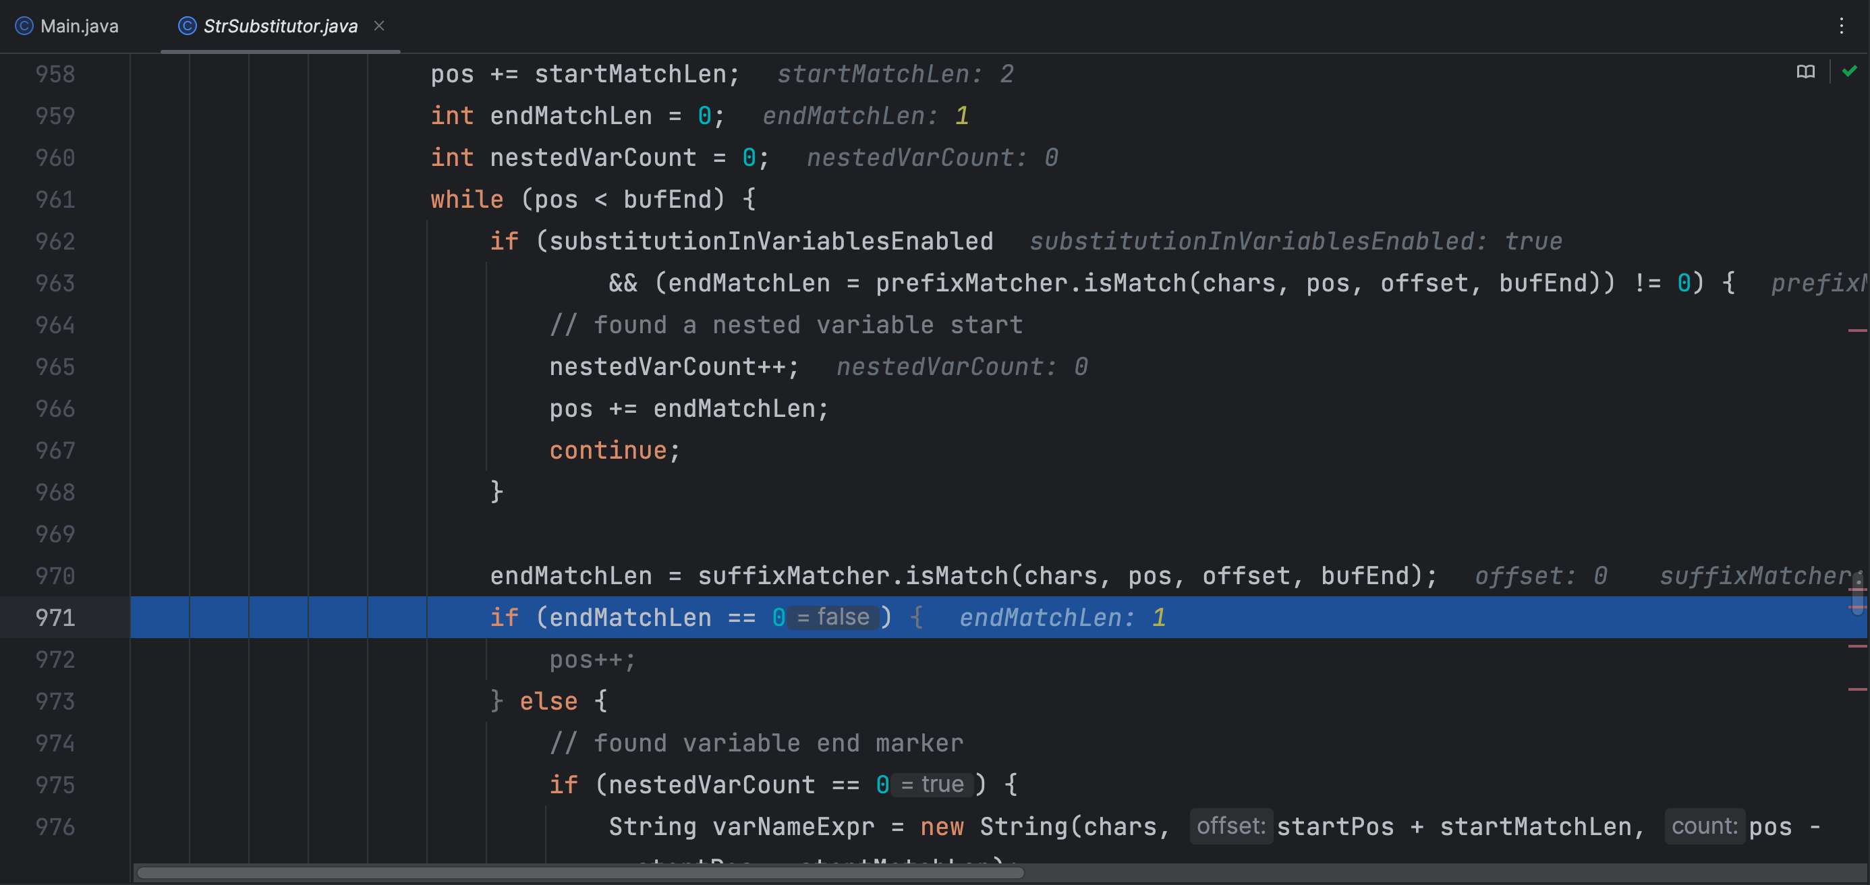Click the horizontal scrollbar thumb

[580, 872]
